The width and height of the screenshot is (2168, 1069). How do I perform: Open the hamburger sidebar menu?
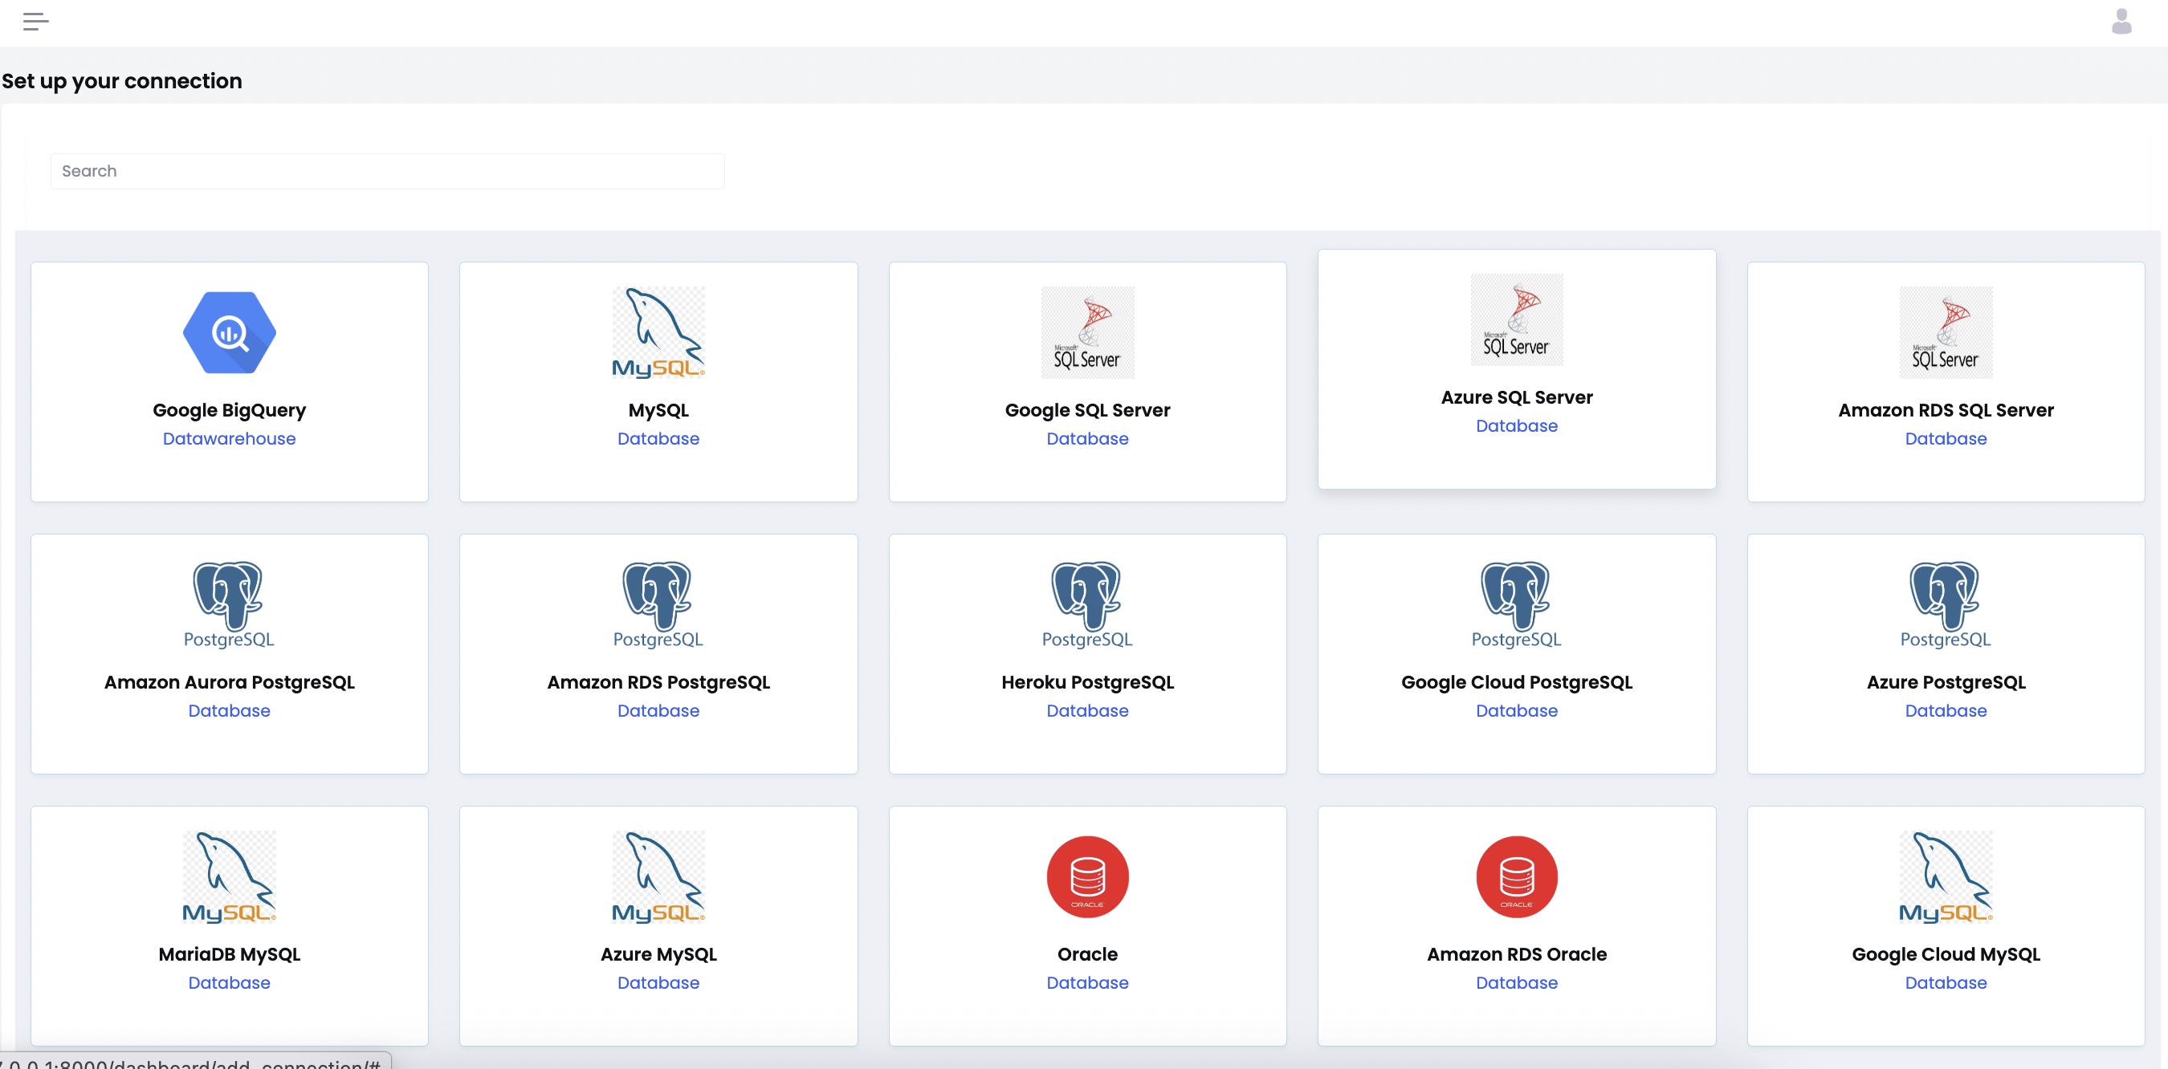35,22
